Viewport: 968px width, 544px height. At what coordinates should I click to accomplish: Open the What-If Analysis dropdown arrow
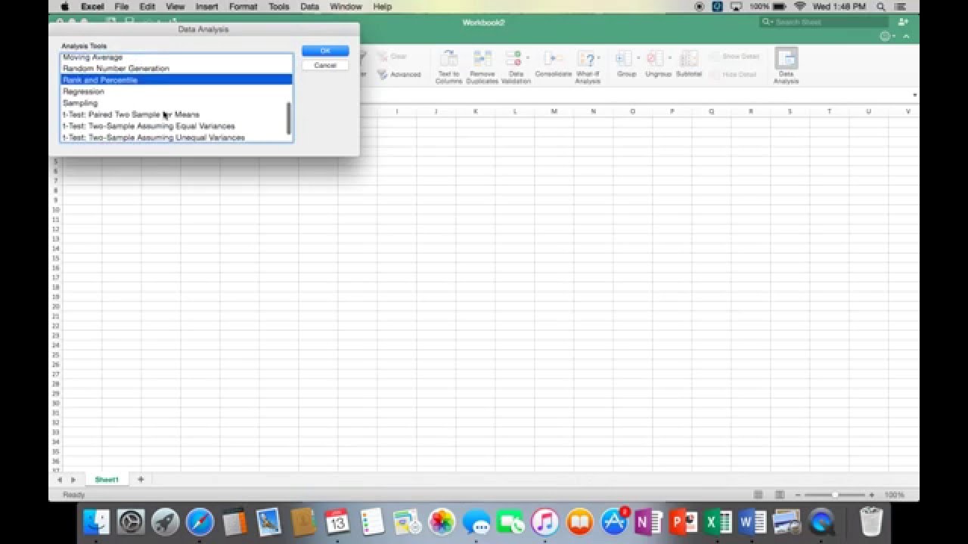pos(600,59)
